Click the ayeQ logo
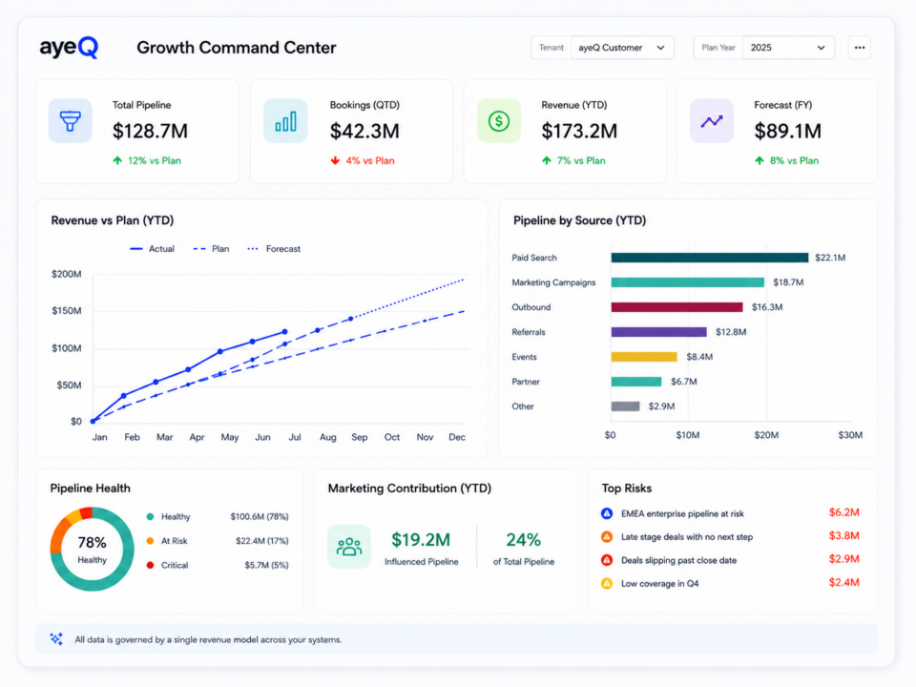Image resolution: width=916 pixels, height=687 pixels. pyautogui.click(x=69, y=48)
